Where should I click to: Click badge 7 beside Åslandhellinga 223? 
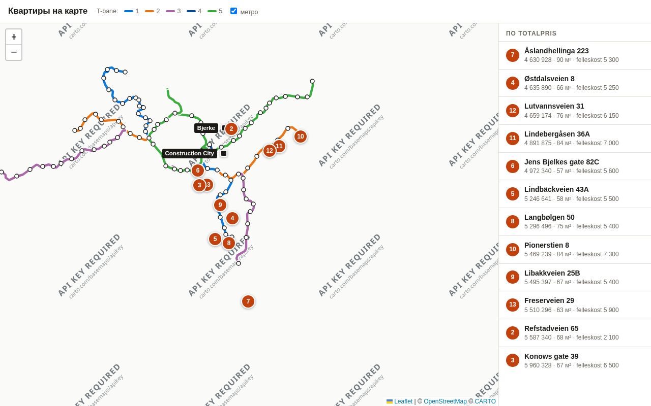click(x=513, y=55)
